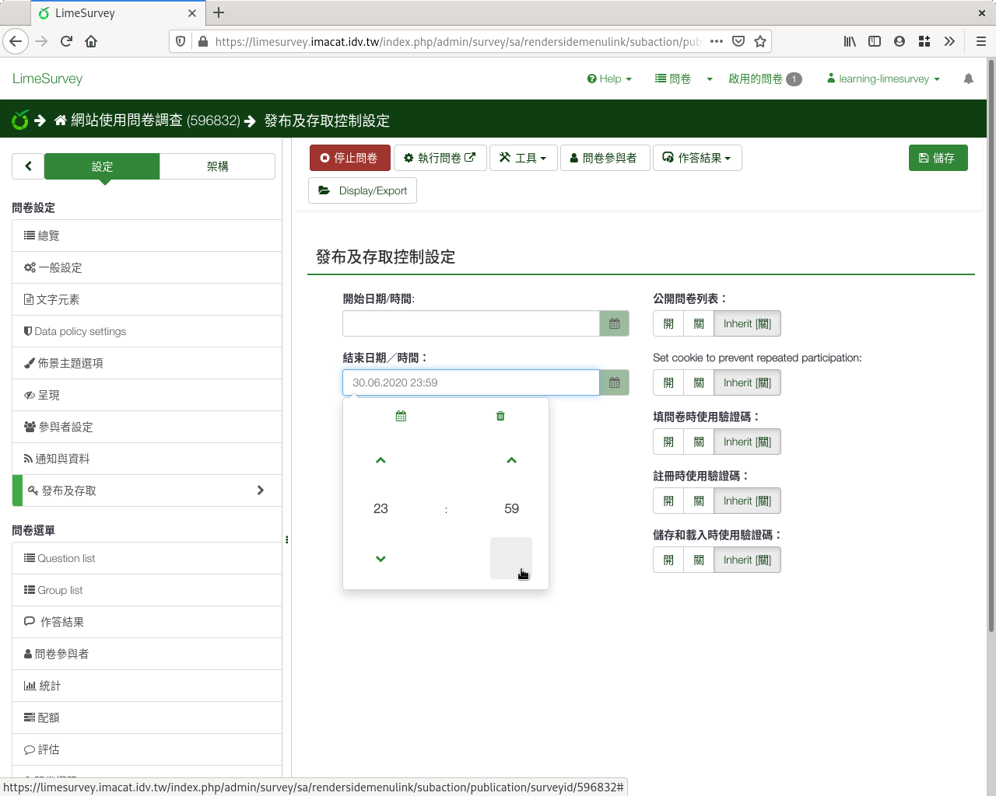The image size is (996, 796).
Task: Collapse the sidebar with the back chevron
Action: point(28,166)
